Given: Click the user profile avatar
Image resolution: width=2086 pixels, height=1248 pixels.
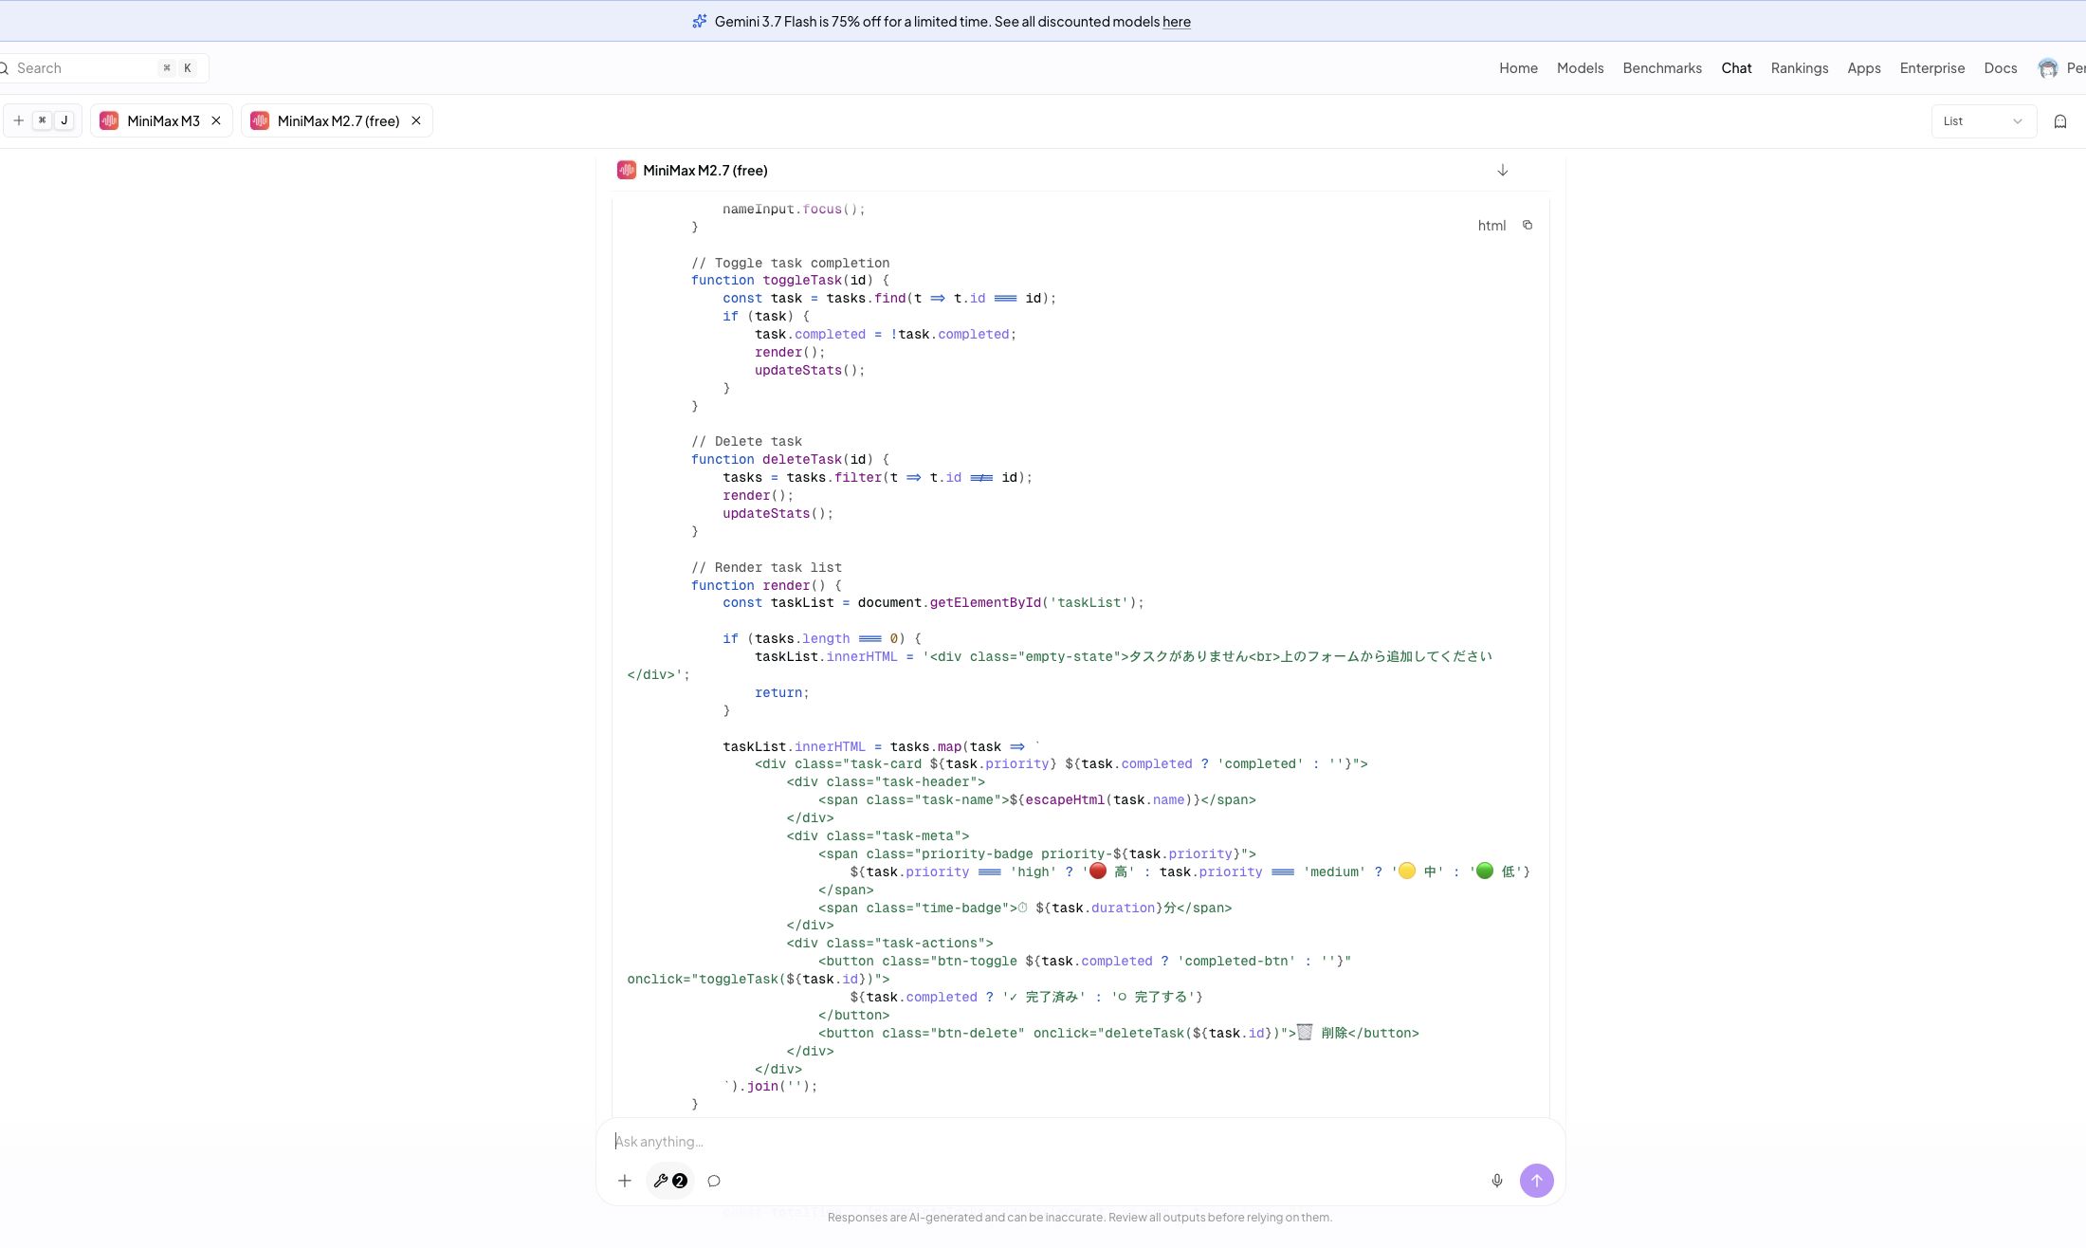Looking at the screenshot, I should (2047, 68).
